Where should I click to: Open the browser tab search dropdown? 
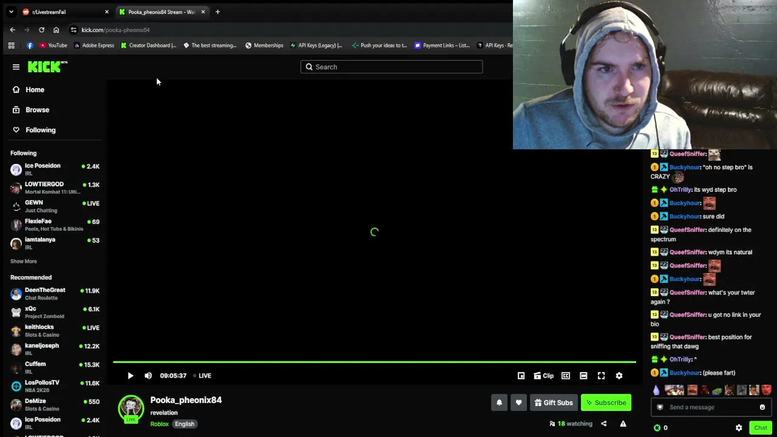pyautogui.click(x=11, y=12)
